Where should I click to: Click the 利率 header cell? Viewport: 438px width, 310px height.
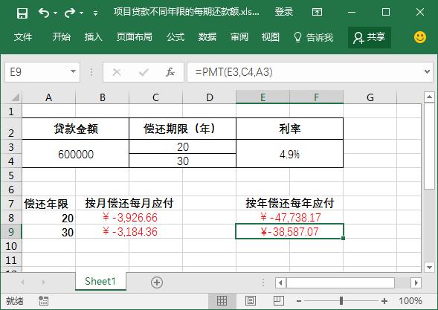pyautogui.click(x=290, y=129)
